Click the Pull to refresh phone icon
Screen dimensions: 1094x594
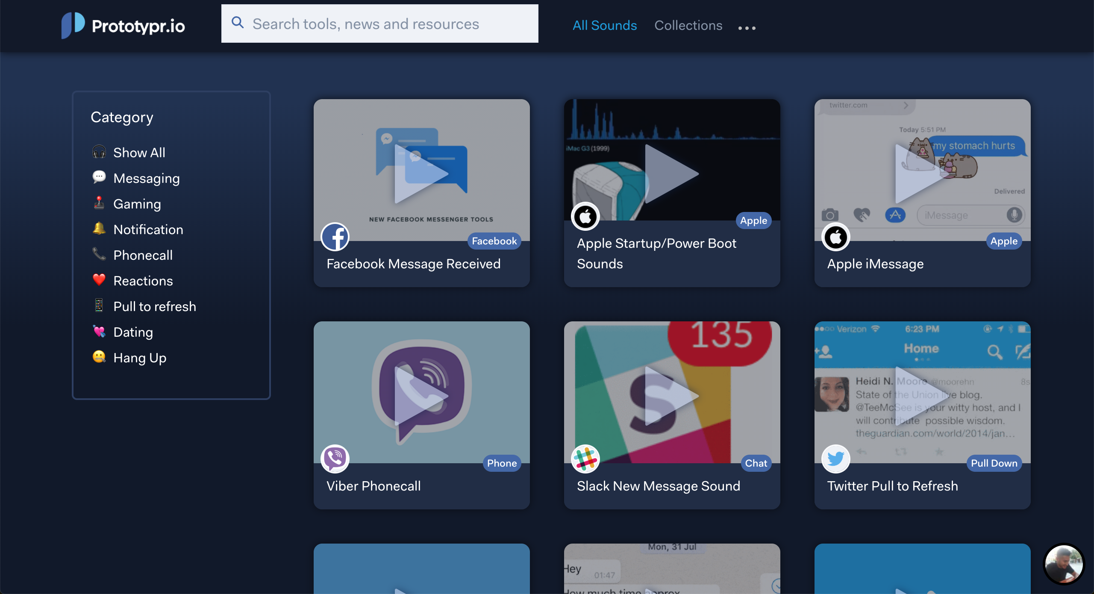click(x=99, y=306)
